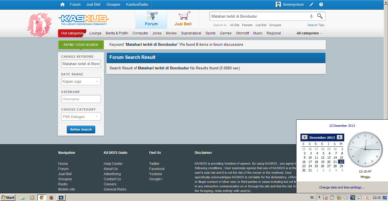Screen dimensions: 388x201
Task: Click the Username input field
Action: pos(81,99)
